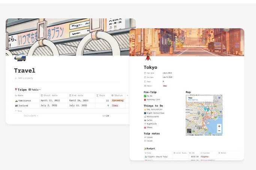Click the airplane icon in Flights row
Viewport: 256px width, 170px height.
pyautogui.click(x=146, y=157)
